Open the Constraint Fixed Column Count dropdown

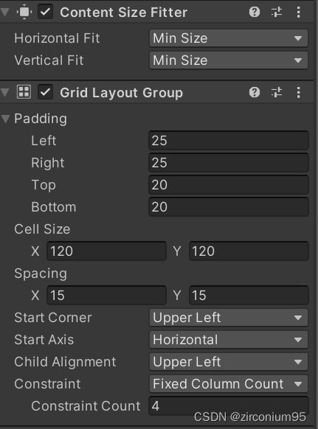(x=229, y=384)
